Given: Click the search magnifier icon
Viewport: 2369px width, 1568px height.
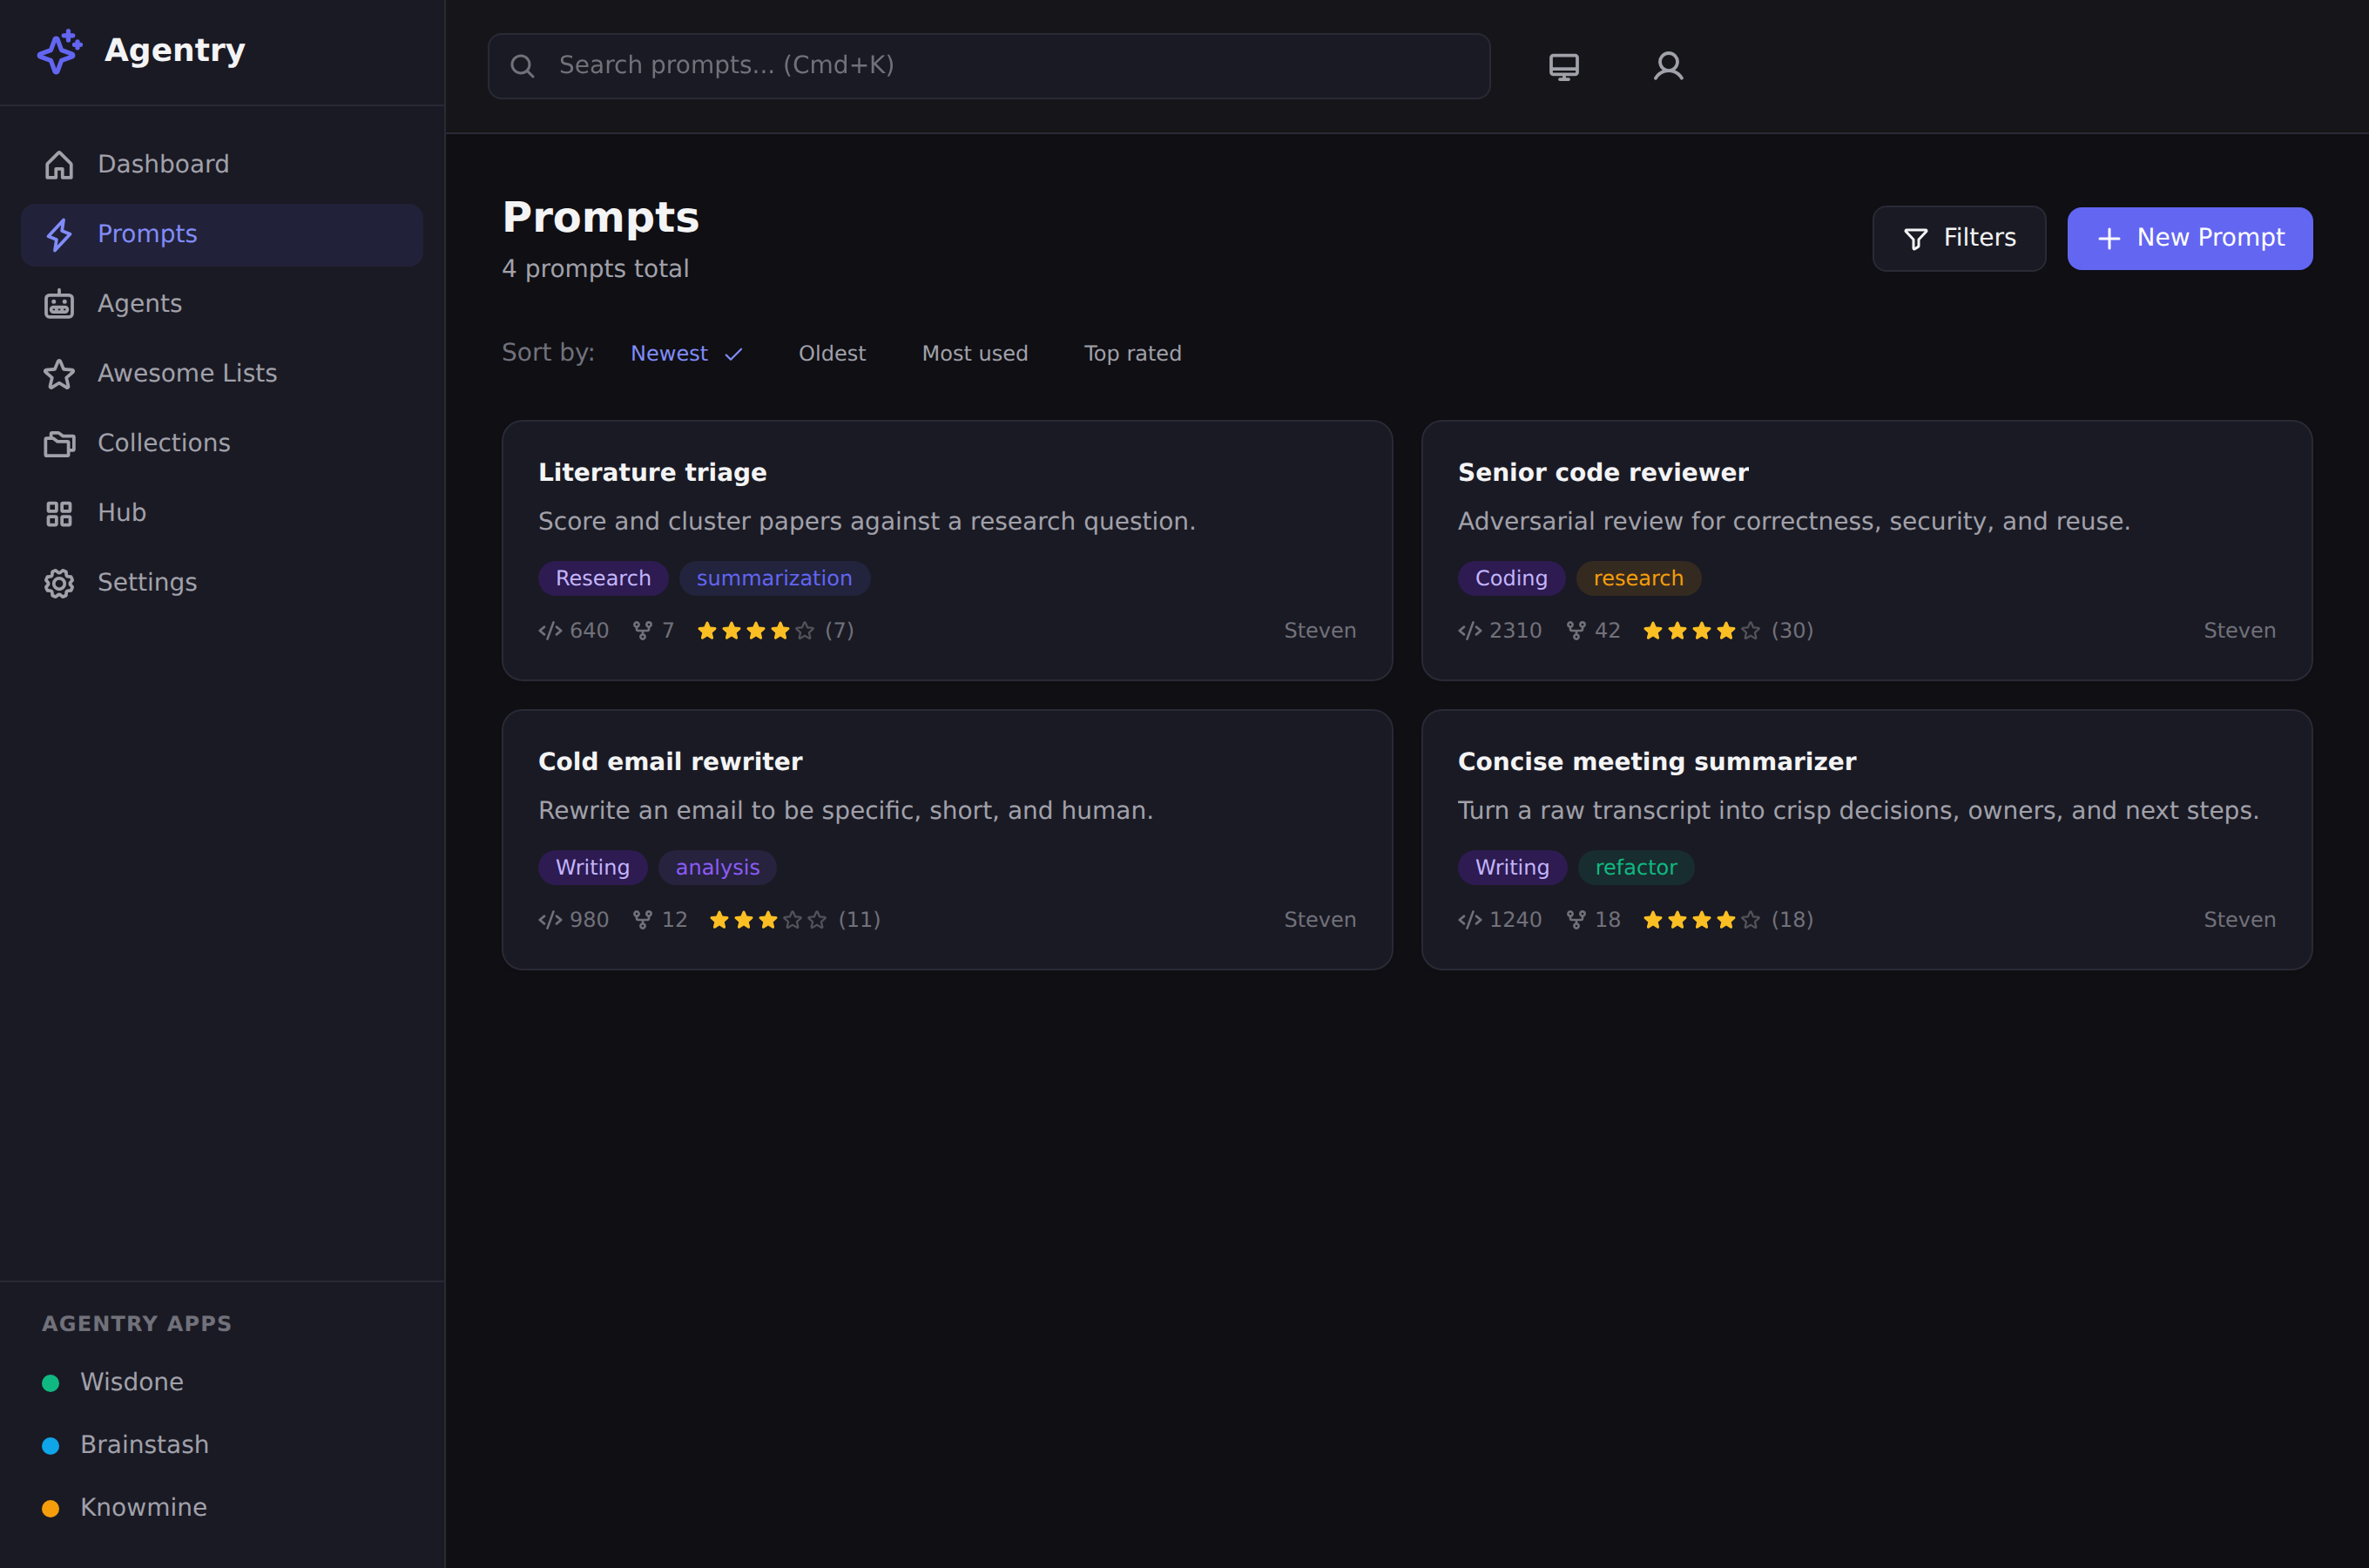Looking at the screenshot, I should 522,66.
